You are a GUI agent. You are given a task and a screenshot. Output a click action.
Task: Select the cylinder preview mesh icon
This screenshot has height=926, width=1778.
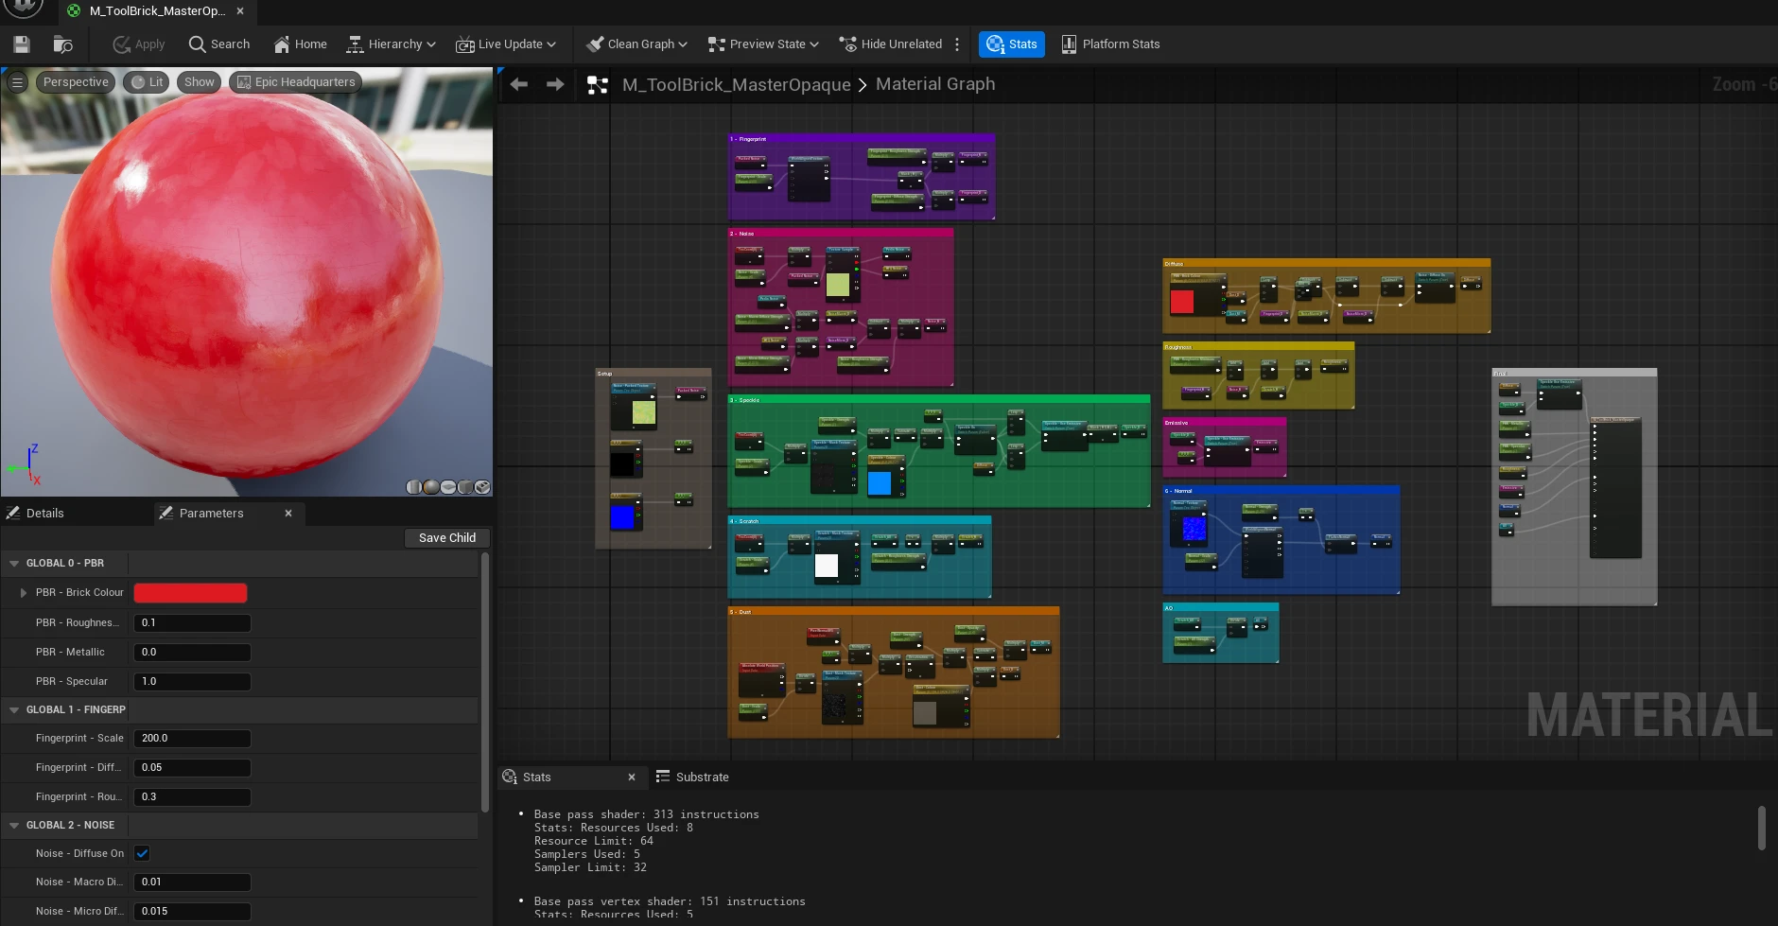click(413, 487)
